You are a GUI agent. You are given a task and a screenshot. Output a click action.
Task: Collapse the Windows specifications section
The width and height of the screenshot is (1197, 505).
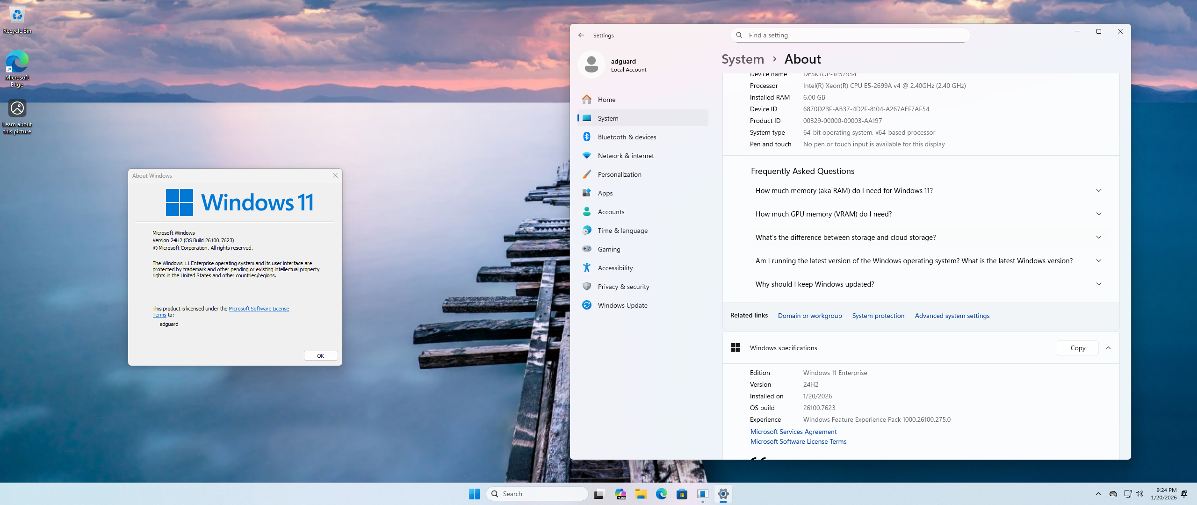coord(1108,348)
